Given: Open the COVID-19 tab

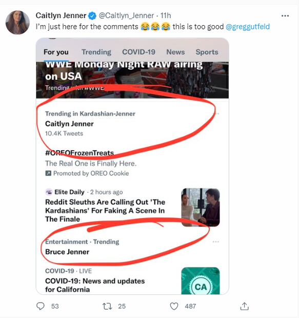Looking at the screenshot, I should [x=139, y=52].
